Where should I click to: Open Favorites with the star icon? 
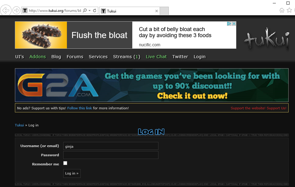[289, 10]
